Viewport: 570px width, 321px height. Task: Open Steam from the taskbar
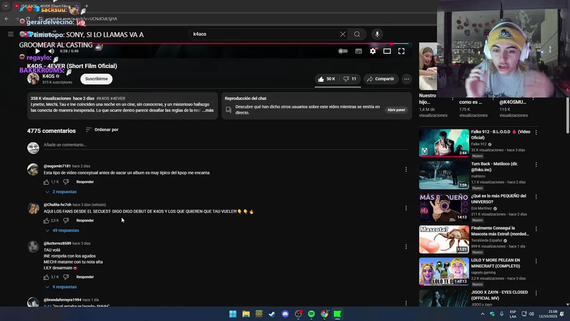(x=272, y=314)
